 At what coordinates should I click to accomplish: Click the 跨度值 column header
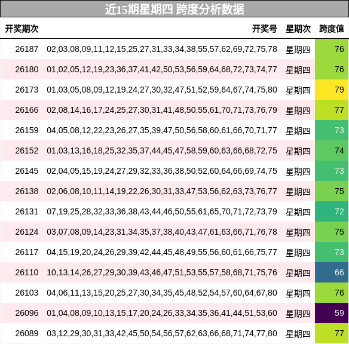click(332, 29)
